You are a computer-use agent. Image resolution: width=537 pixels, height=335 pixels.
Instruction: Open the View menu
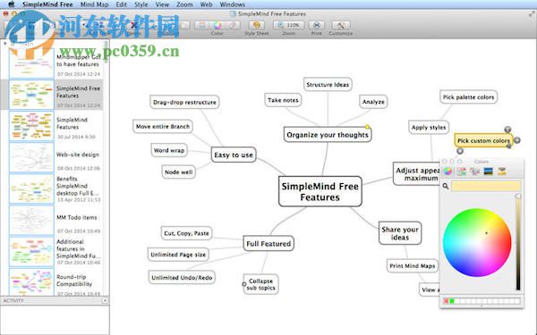click(x=162, y=4)
